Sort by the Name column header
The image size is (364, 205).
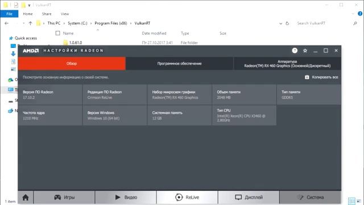68,33
